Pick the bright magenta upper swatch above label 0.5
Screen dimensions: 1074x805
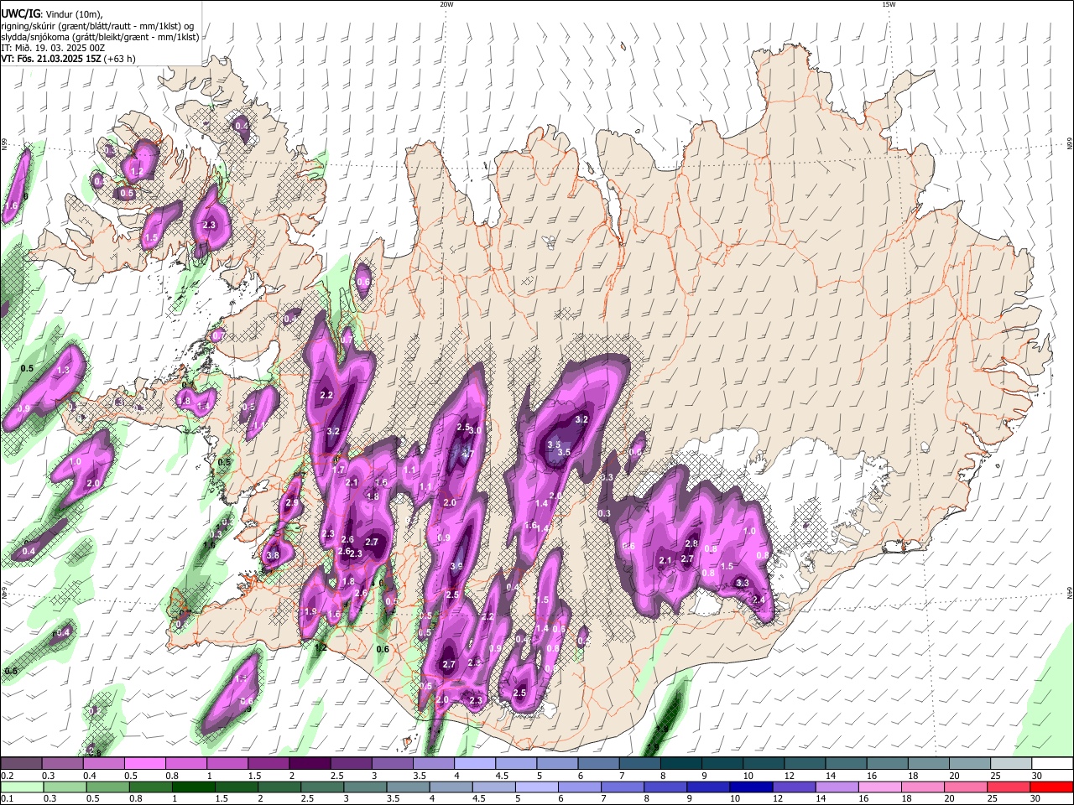[x=144, y=763]
